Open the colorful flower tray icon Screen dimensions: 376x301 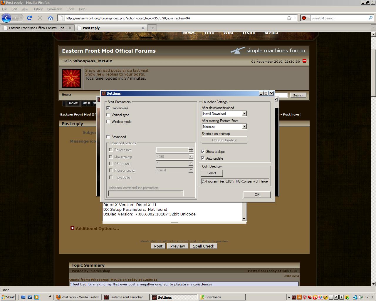click(320, 297)
